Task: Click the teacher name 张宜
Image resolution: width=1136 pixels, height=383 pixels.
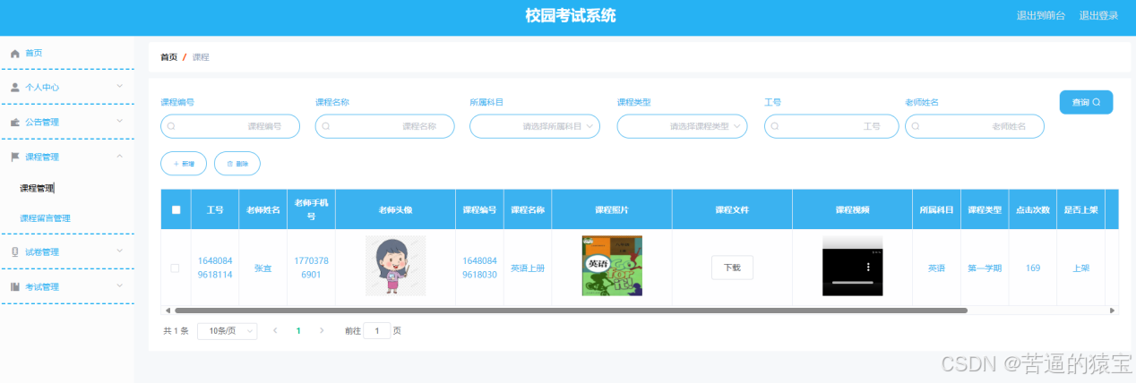Action: click(262, 268)
